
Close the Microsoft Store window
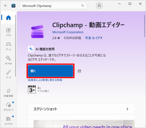(140, 4)
